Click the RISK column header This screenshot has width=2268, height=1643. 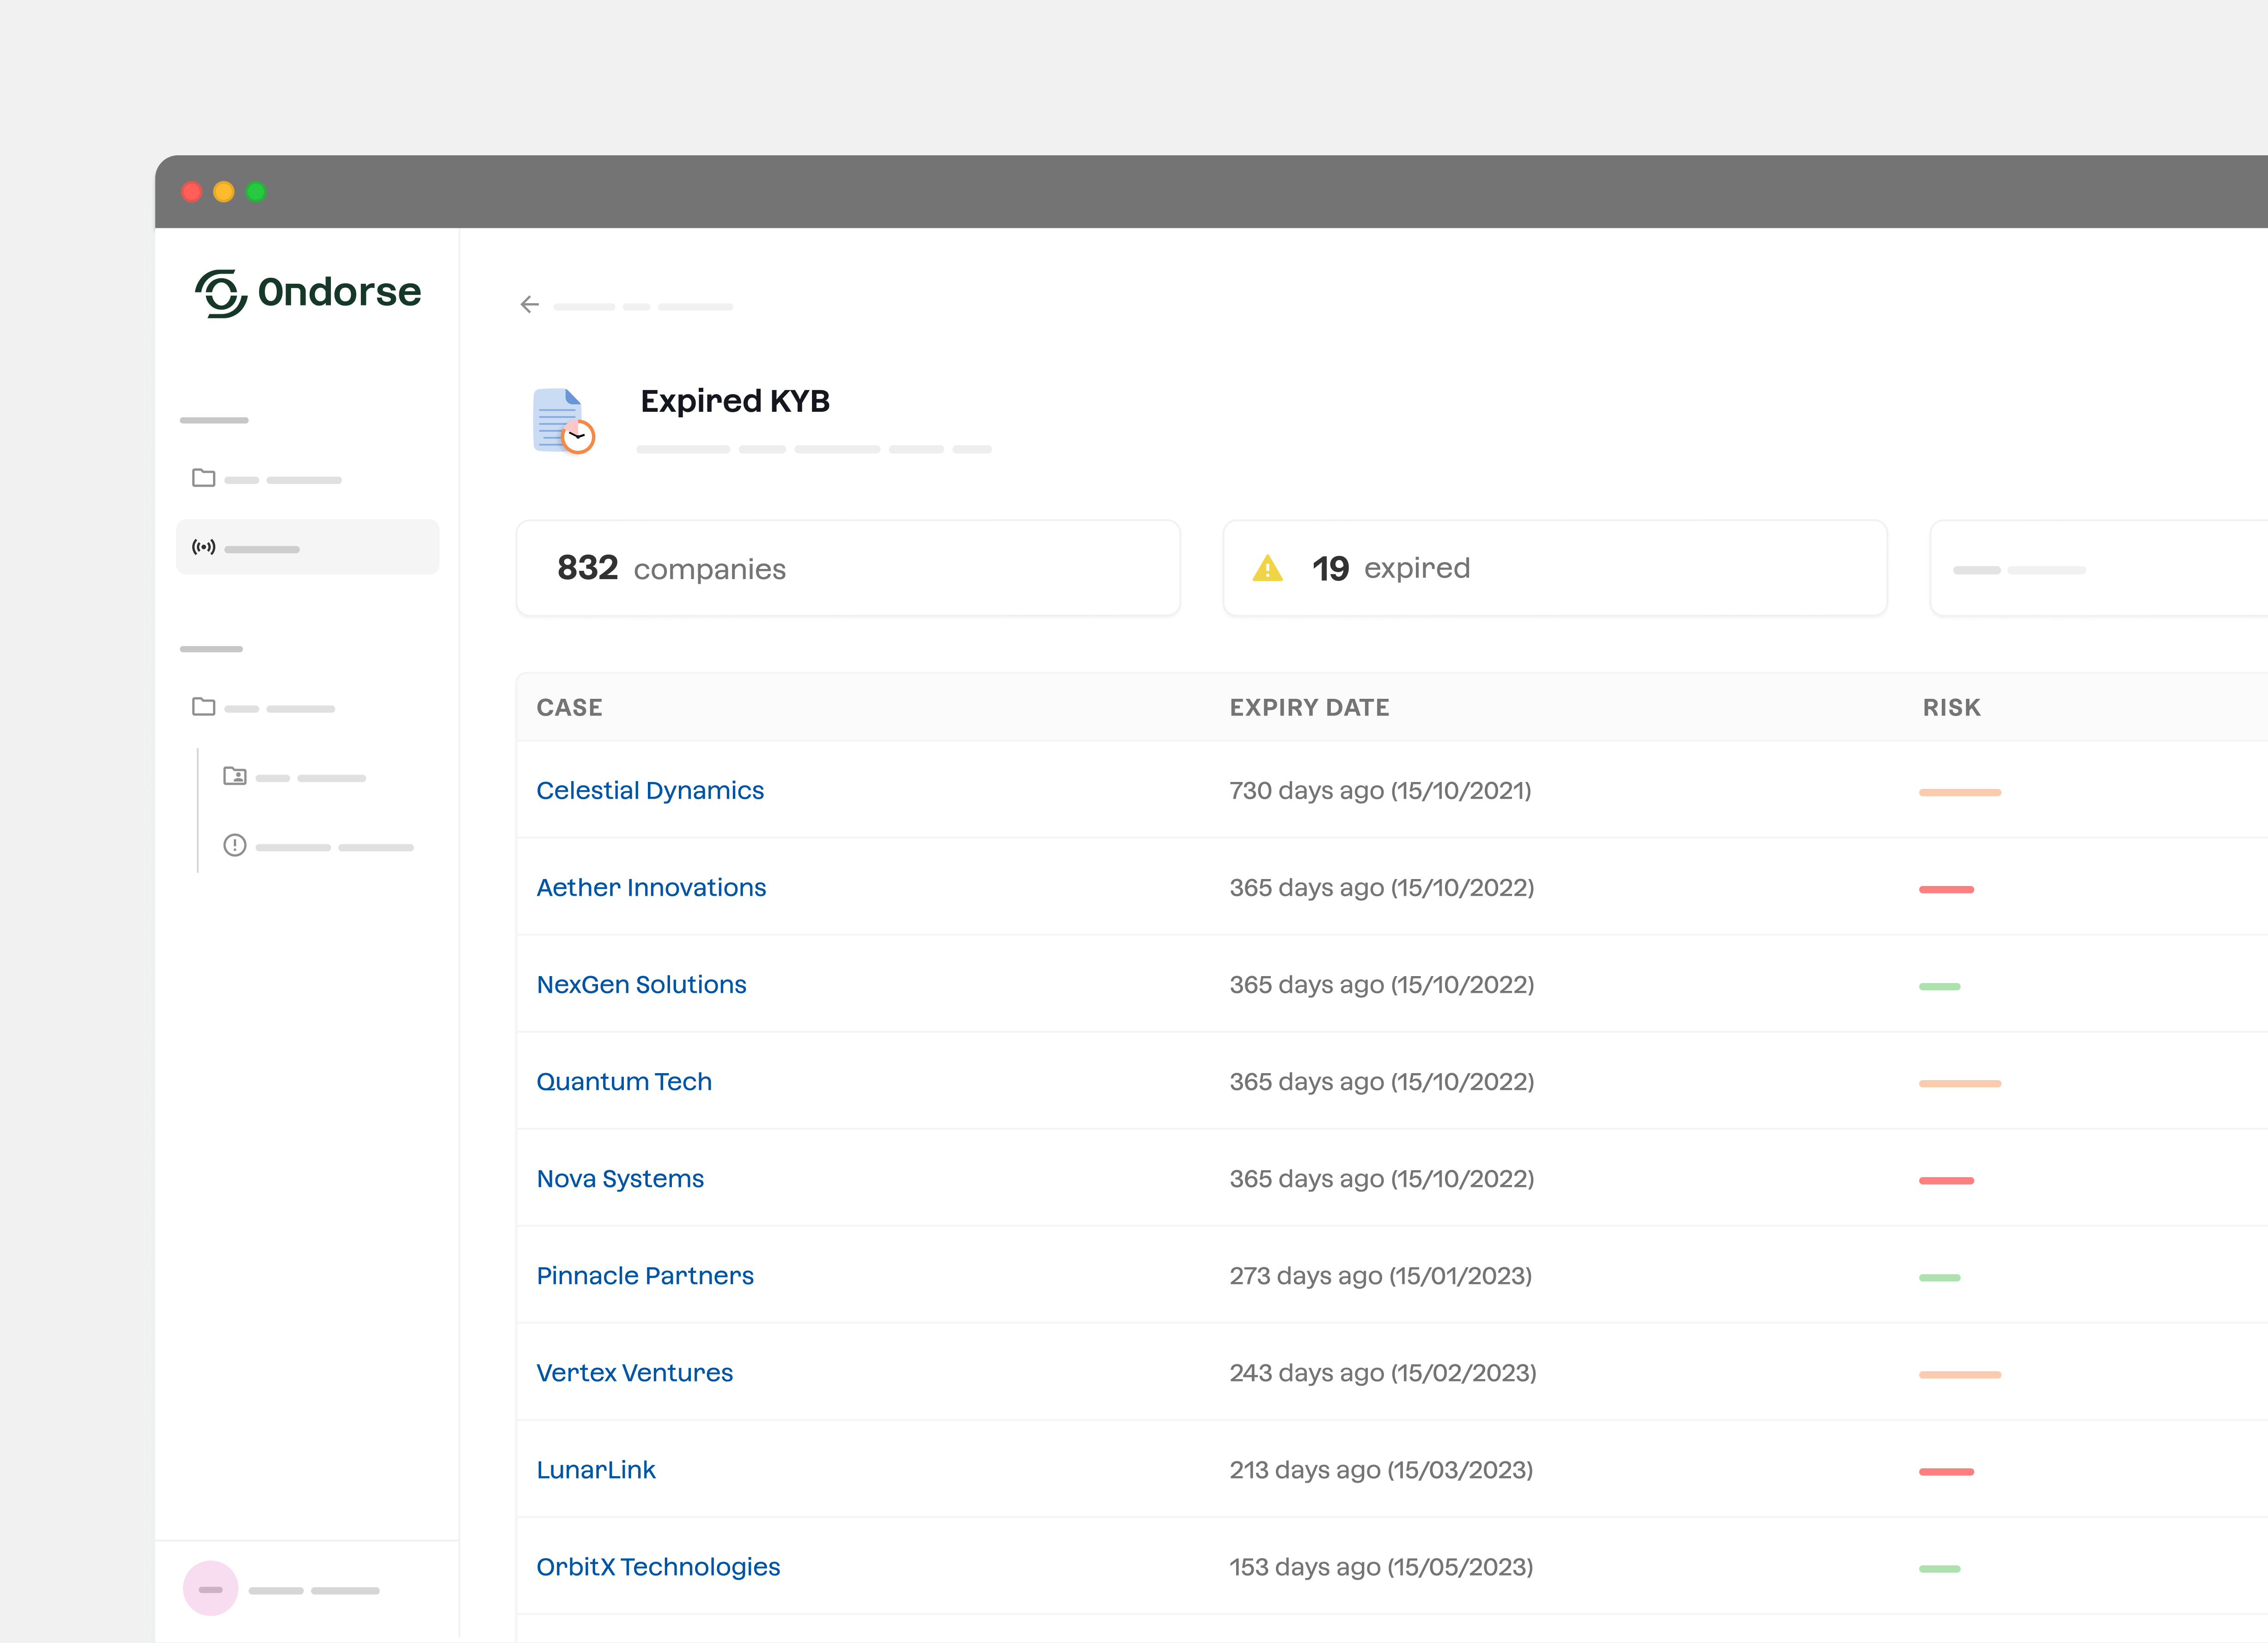pos(1951,707)
